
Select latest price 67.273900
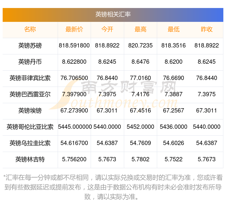pyautogui.click(x=74, y=111)
